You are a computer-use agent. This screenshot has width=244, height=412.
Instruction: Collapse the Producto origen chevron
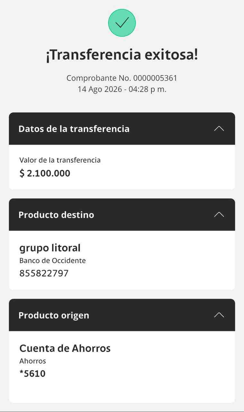pos(219,315)
